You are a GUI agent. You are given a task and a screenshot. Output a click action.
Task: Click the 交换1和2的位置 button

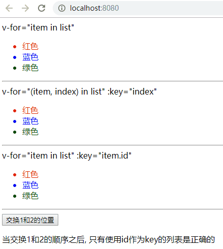pyautogui.click(x=30, y=220)
